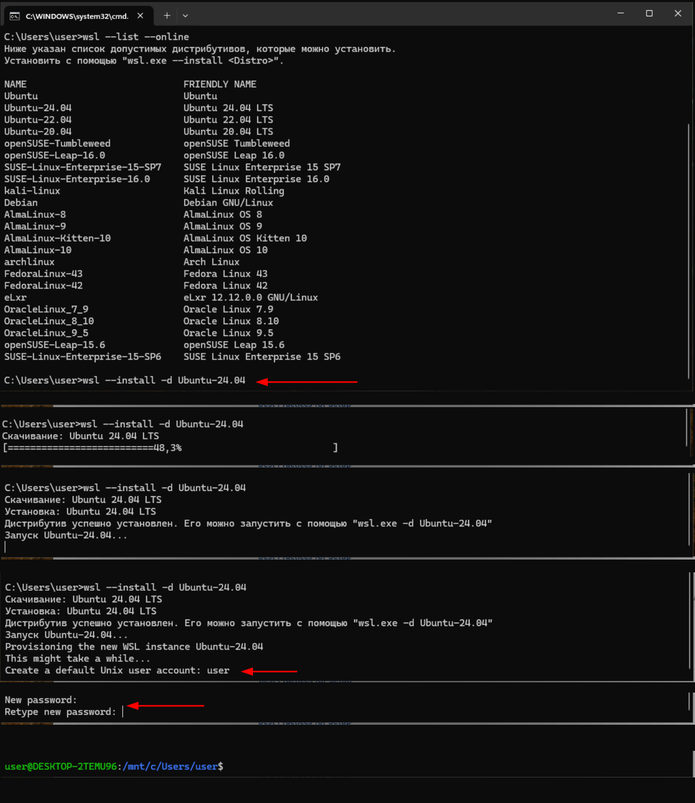Click "Provisioning the new WSL instance" line
The width and height of the screenshot is (695, 803).
pyautogui.click(x=134, y=646)
